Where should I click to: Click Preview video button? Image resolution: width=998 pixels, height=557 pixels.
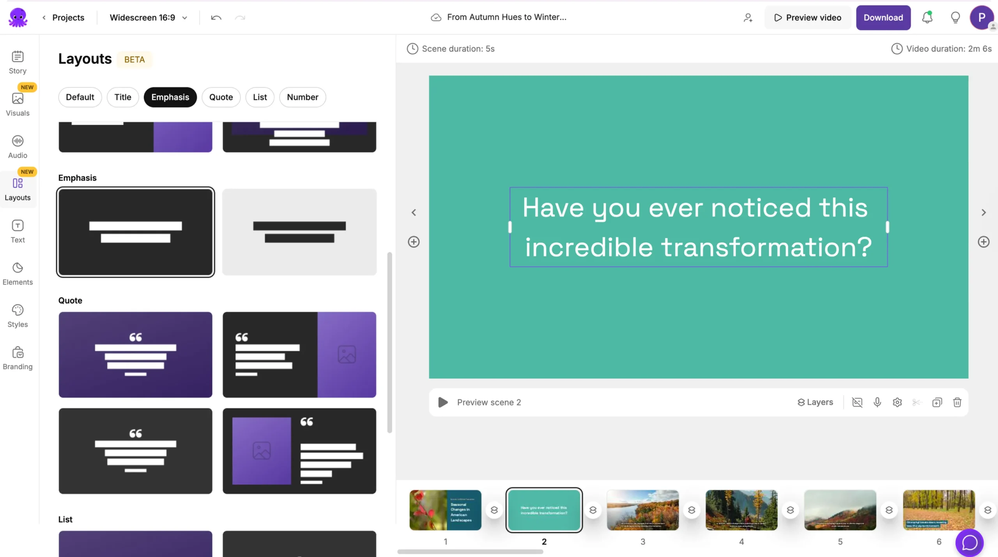click(807, 18)
